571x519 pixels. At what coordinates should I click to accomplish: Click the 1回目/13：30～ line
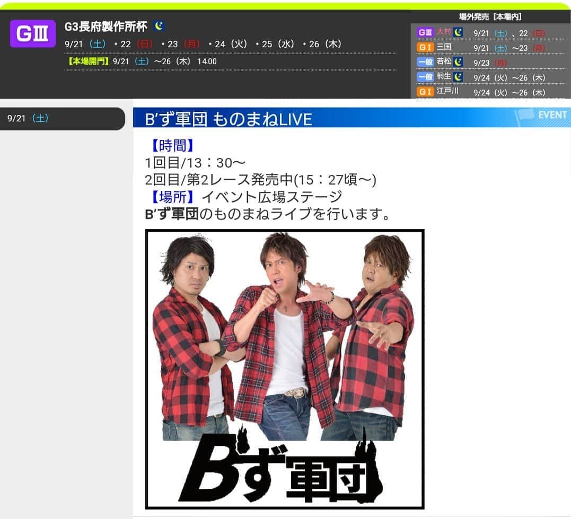(x=195, y=163)
